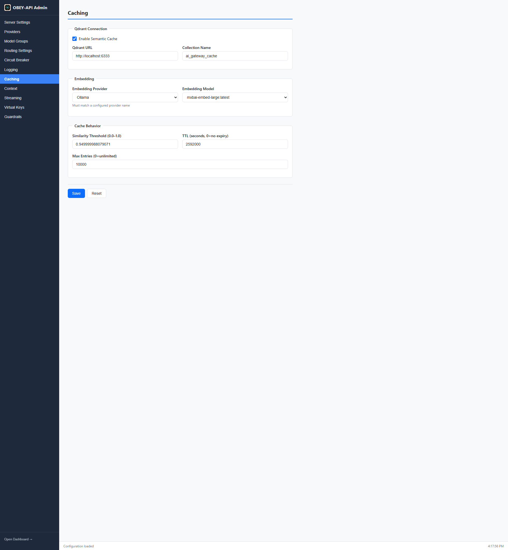Focus the Similarity Threshold input

(x=125, y=144)
